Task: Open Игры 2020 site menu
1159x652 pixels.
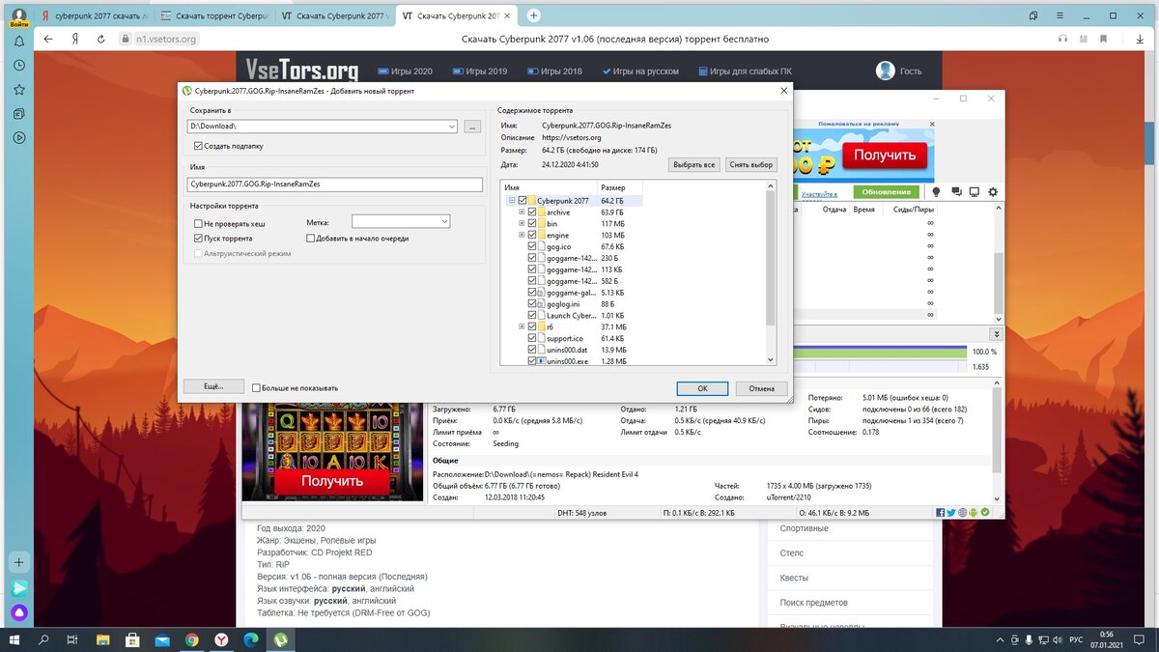Action: [405, 71]
